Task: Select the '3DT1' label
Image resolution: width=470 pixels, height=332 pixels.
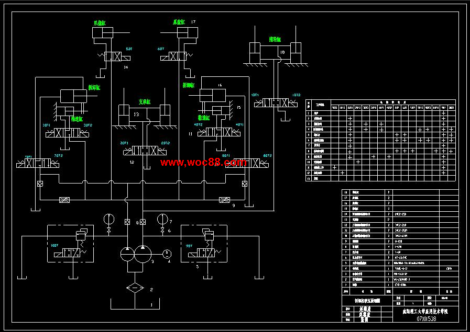Action: click(47, 125)
